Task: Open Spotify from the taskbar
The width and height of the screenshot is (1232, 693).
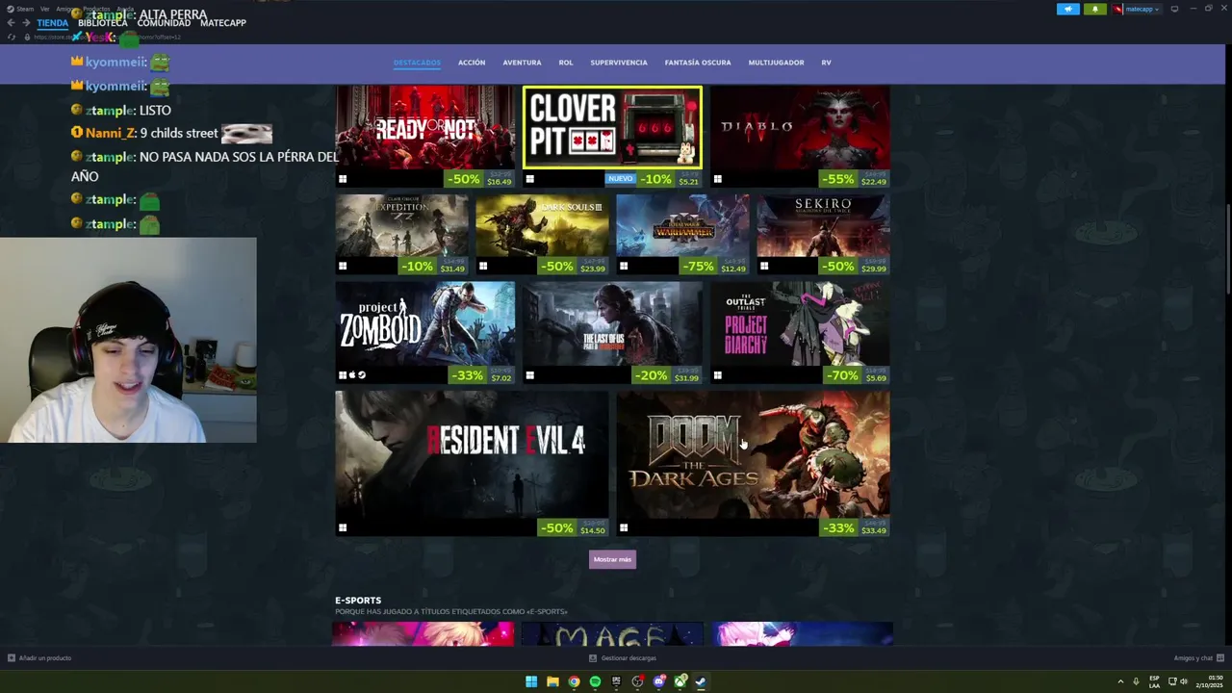Action: [595, 681]
